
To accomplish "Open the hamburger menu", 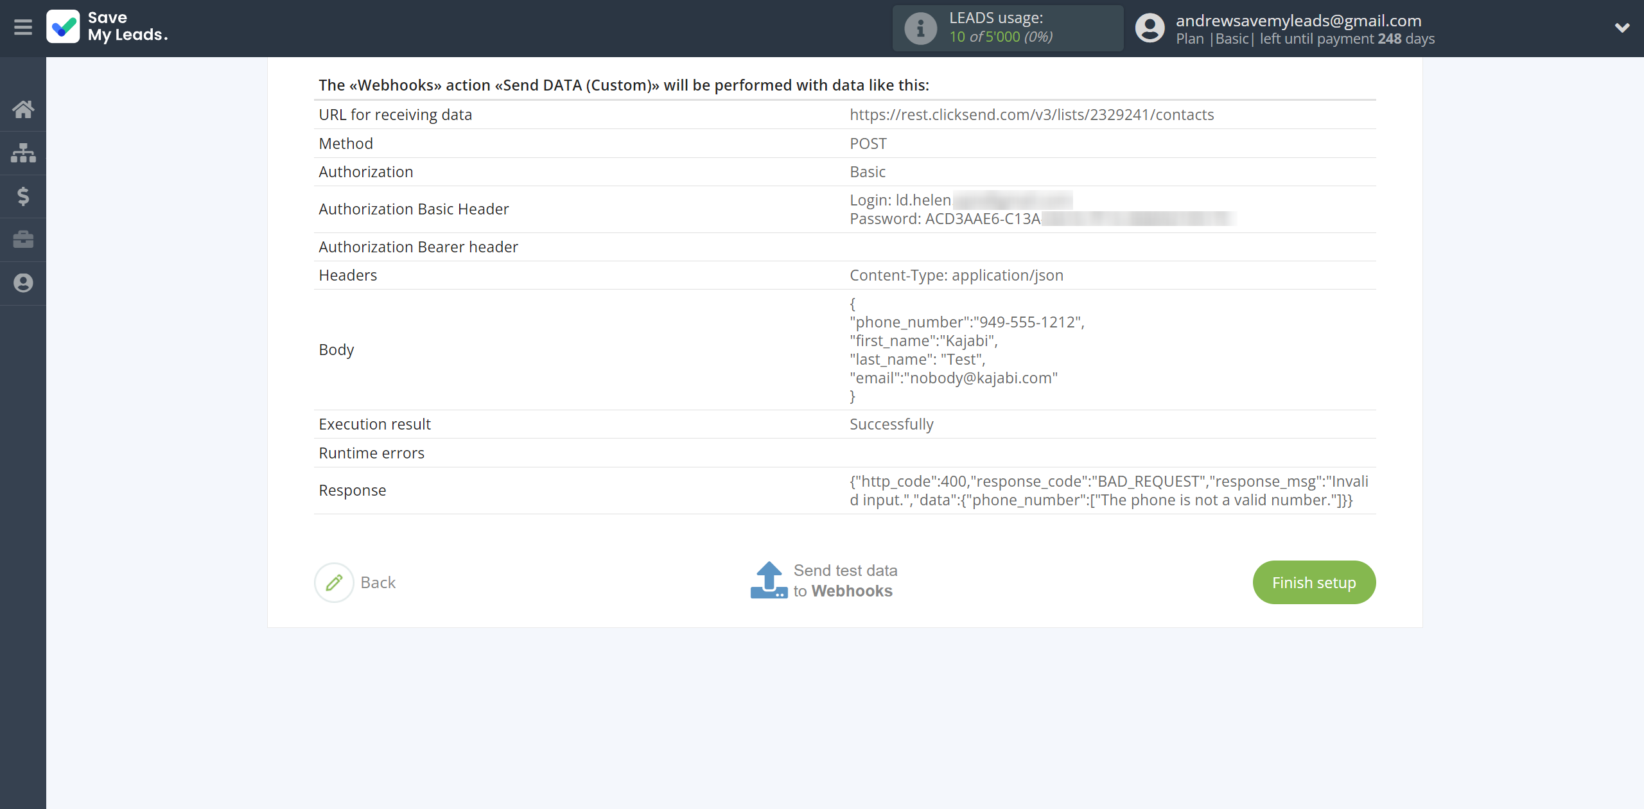I will point(23,28).
